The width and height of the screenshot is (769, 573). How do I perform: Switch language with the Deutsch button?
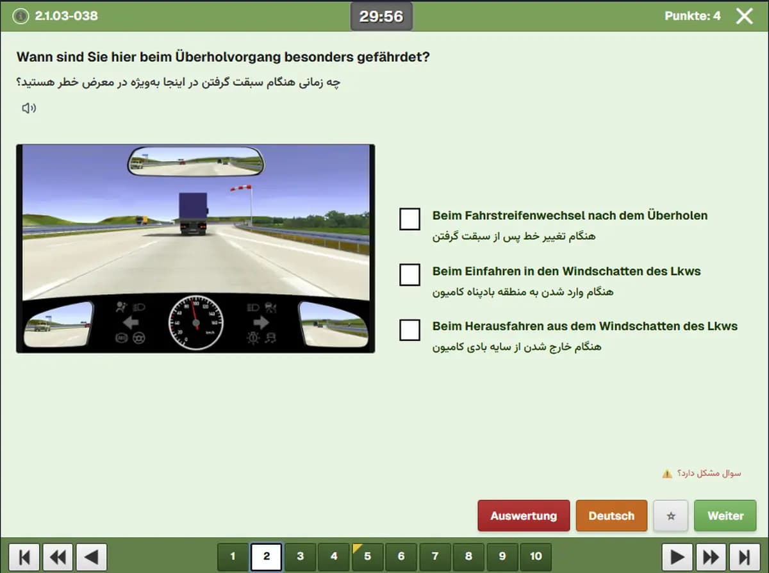click(611, 516)
